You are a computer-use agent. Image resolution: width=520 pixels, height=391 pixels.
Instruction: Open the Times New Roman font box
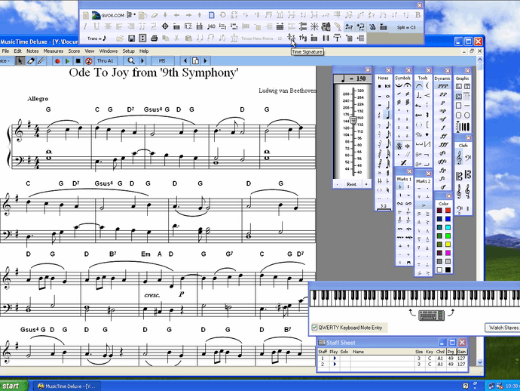click(257, 38)
